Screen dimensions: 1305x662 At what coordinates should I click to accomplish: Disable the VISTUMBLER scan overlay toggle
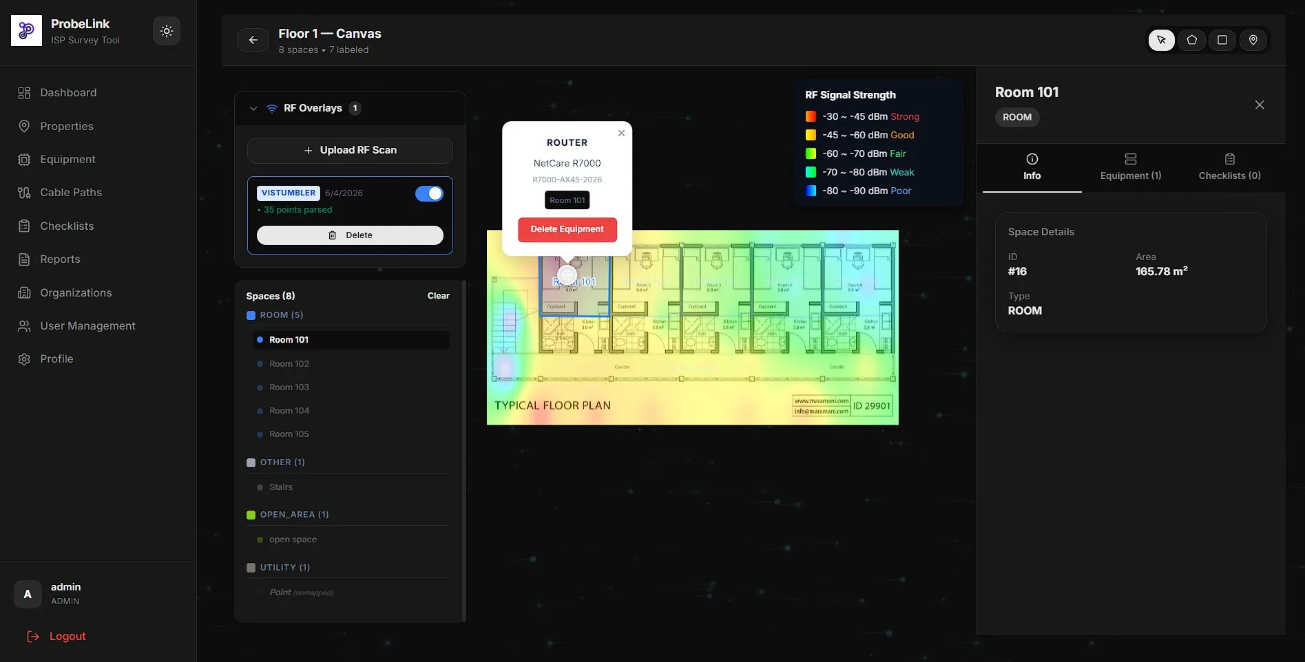coord(429,194)
